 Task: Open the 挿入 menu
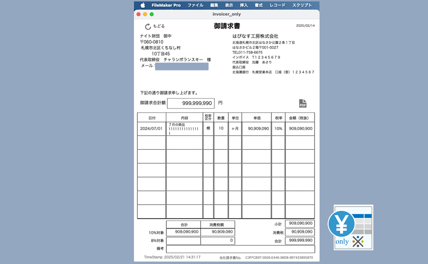point(244,5)
